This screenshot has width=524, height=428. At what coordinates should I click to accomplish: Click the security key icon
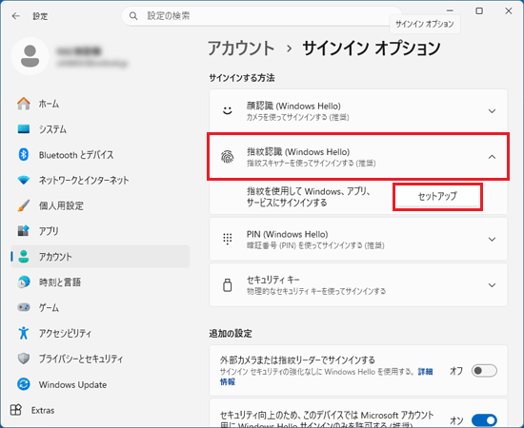coord(228,285)
